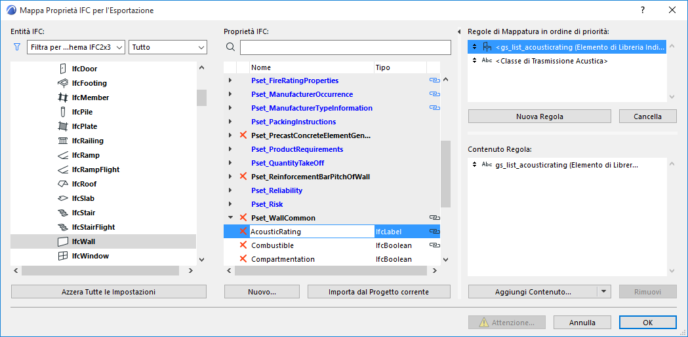Click the link icon on Pset_FireRatingProperties
Screen dimensions: 688x337
[x=434, y=80]
